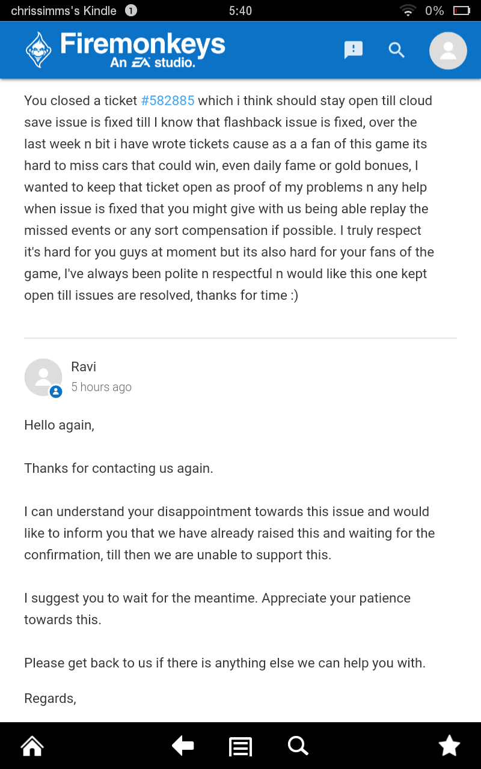Tap chrissimms's Kindle device name
Image resolution: width=481 pixels, height=769 pixels.
pos(64,11)
